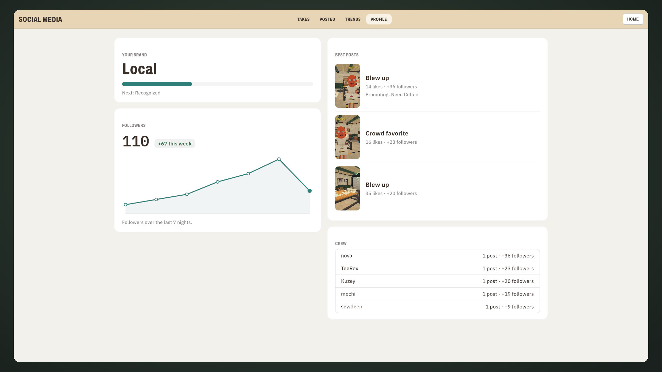
Task: Select Kuzey crew row
Action: (x=437, y=281)
